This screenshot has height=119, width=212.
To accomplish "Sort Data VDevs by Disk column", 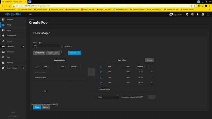I will tap(110, 66).
